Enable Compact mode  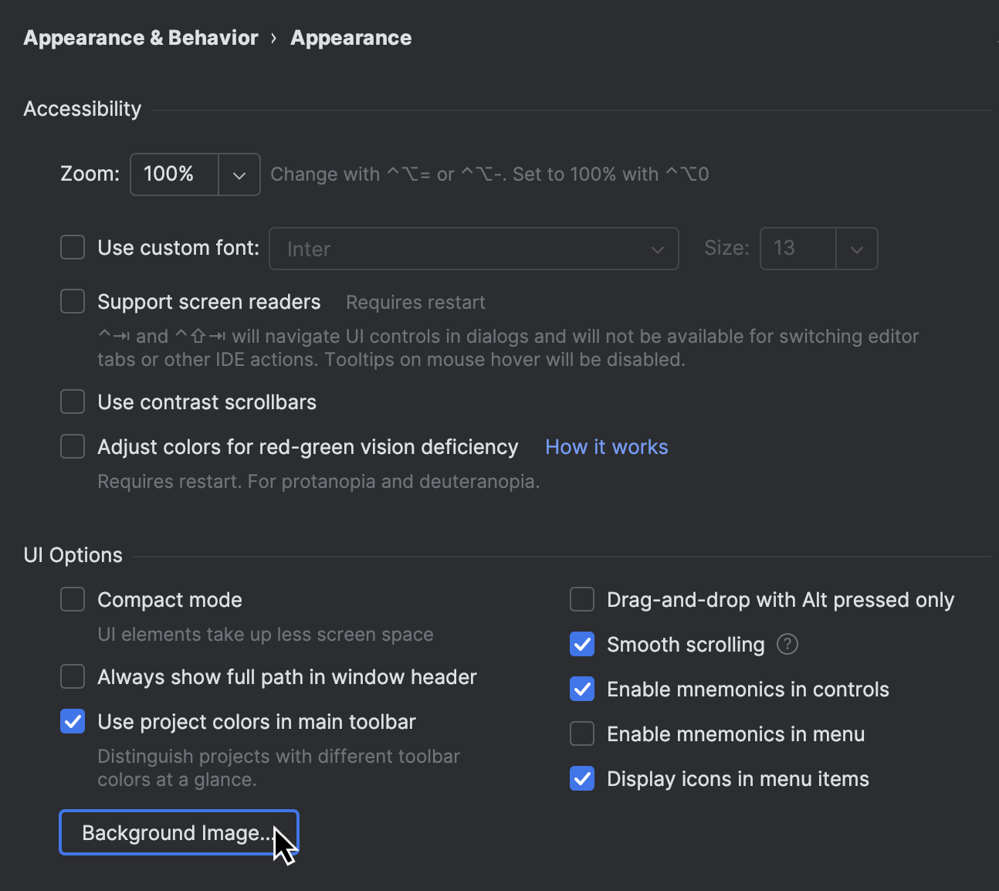tap(72, 599)
